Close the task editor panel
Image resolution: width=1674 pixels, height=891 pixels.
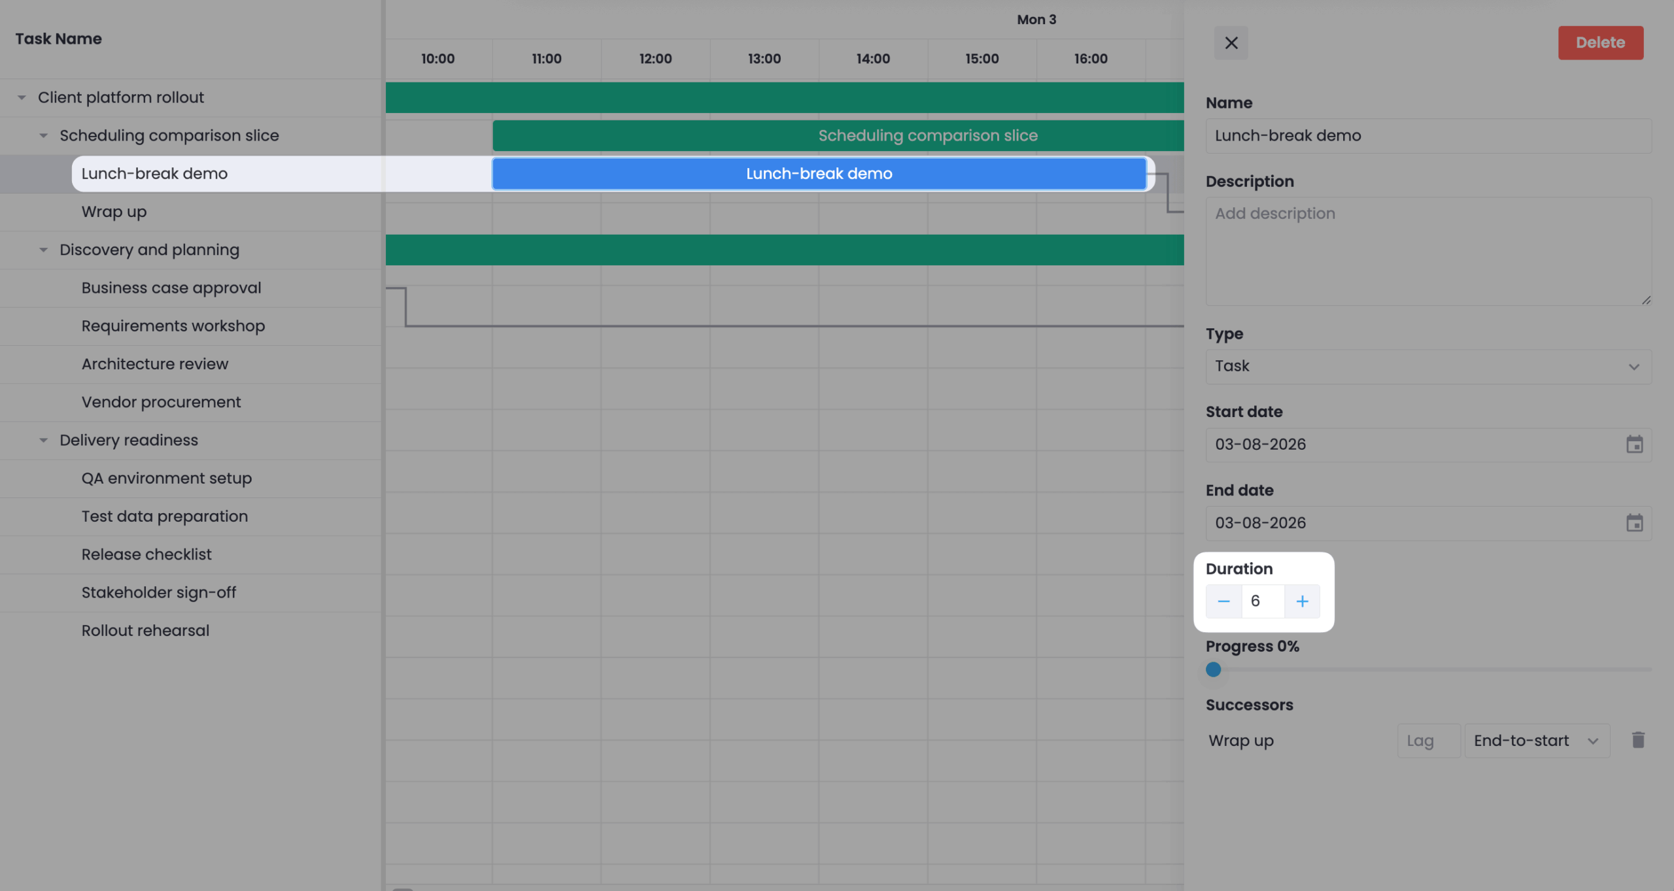(x=1231, y=42)
